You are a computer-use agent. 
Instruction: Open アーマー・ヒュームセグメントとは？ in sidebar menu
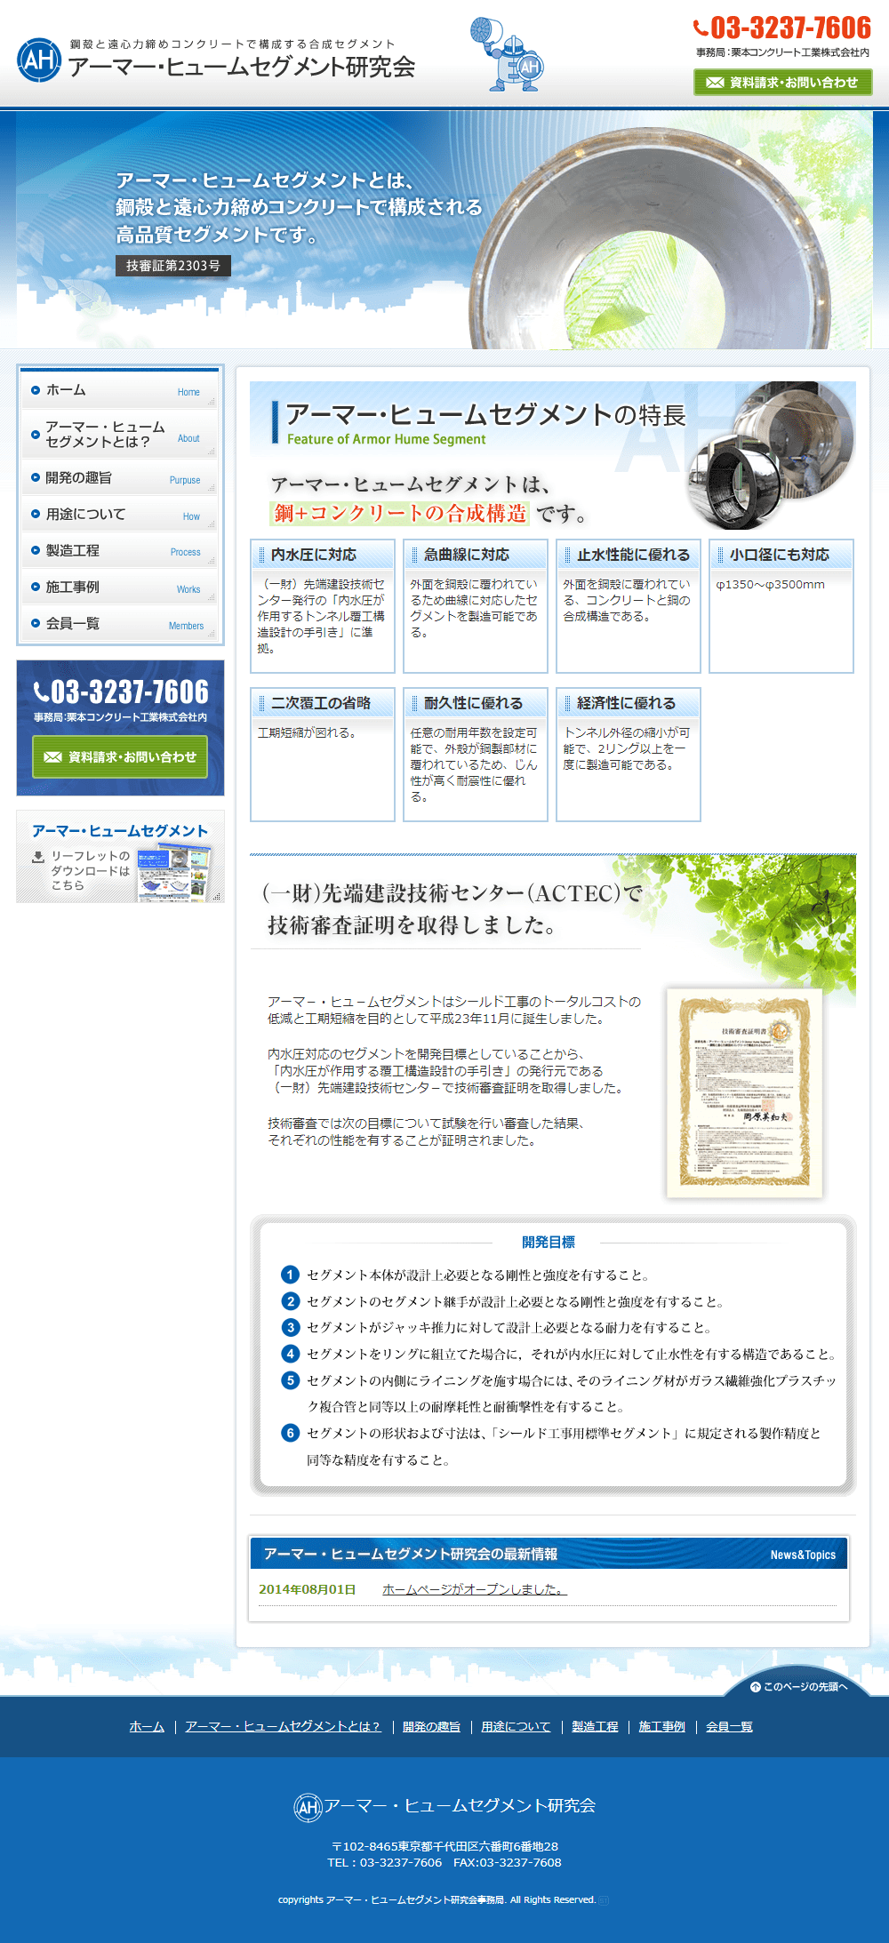tap(120, 434)
